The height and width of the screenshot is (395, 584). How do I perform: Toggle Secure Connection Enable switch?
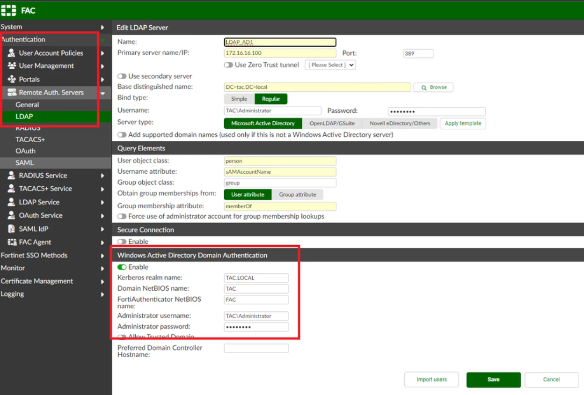click(122, 241)
